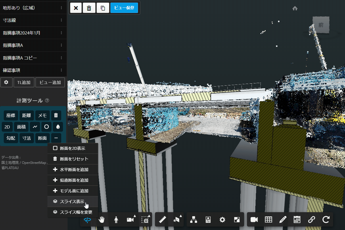Click the TL追加 button
Image resolution: width=345 pixels, height=230 pixels.
point(24,82)
